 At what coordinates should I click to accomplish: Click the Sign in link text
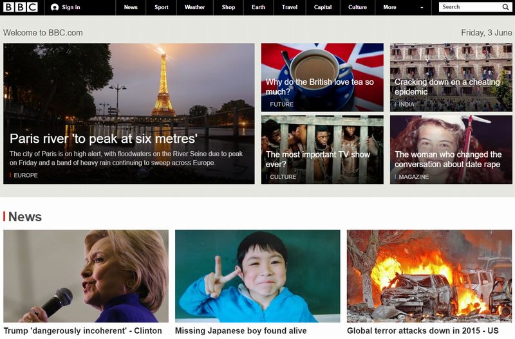(71, 7)
